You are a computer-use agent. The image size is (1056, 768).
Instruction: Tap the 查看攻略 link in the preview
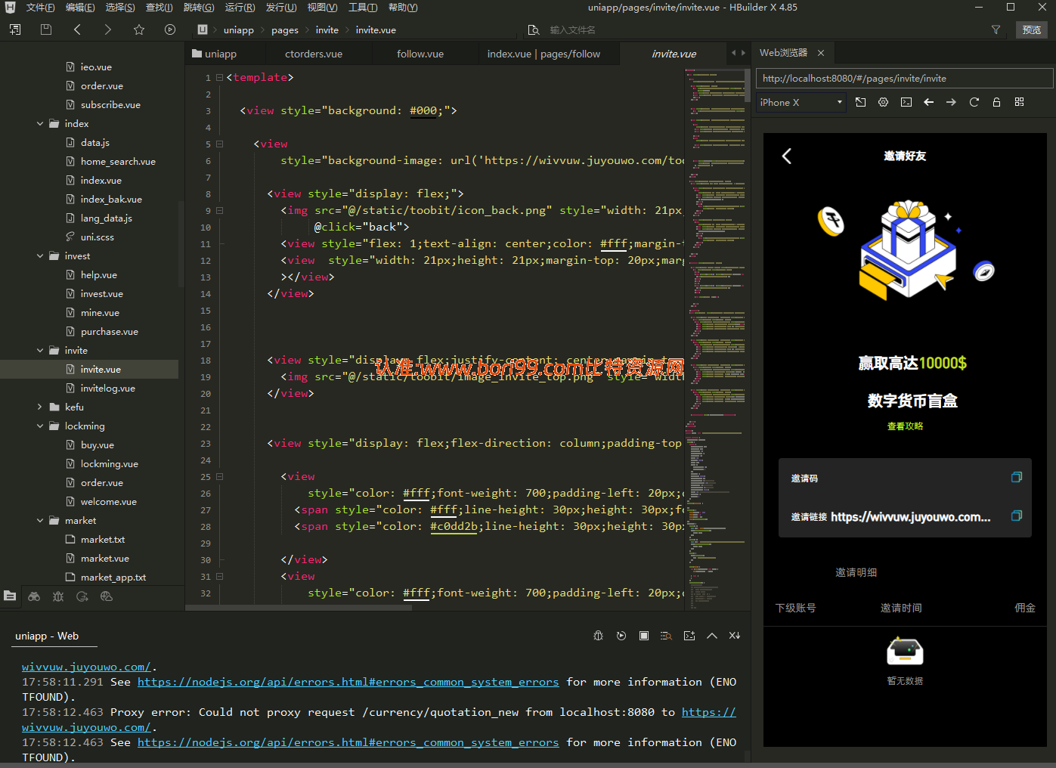(x=905, y=426)
